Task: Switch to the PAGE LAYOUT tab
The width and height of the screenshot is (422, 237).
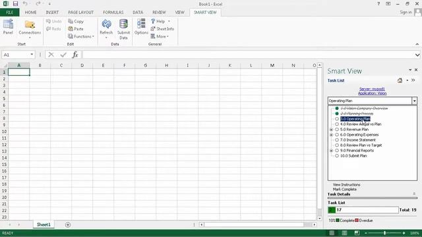Action: coord(80,13)
